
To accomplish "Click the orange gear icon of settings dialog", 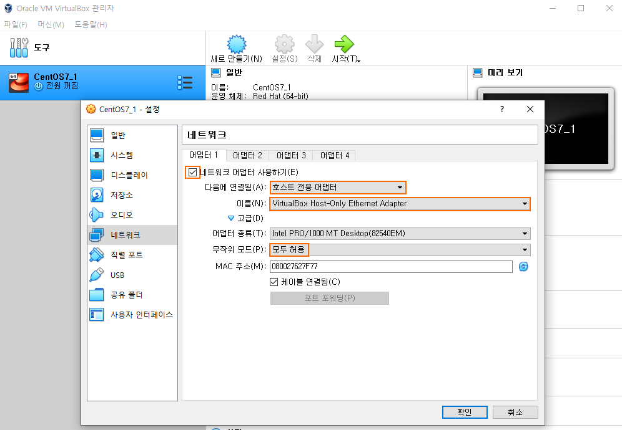I will (x=91, y=109).
